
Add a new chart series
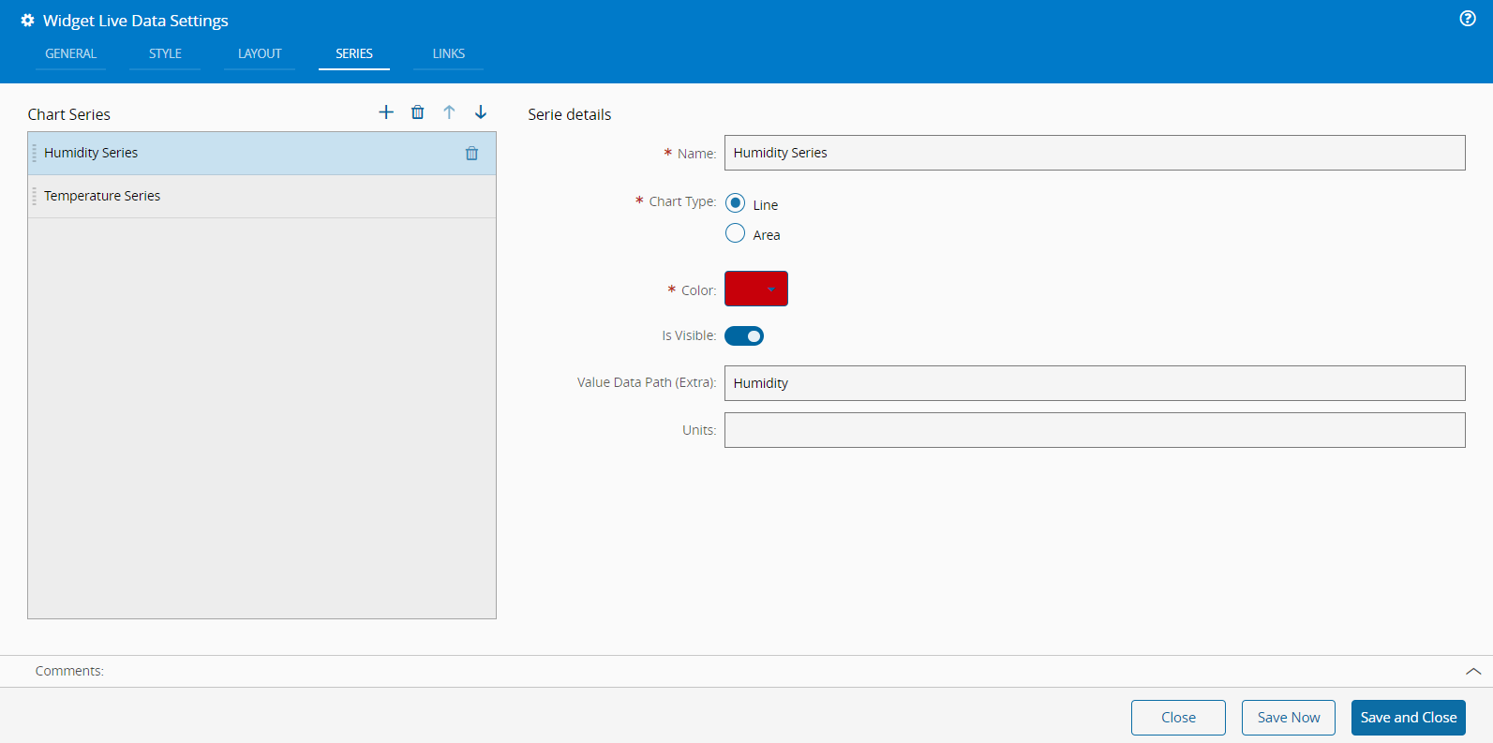tap(386, 112)
